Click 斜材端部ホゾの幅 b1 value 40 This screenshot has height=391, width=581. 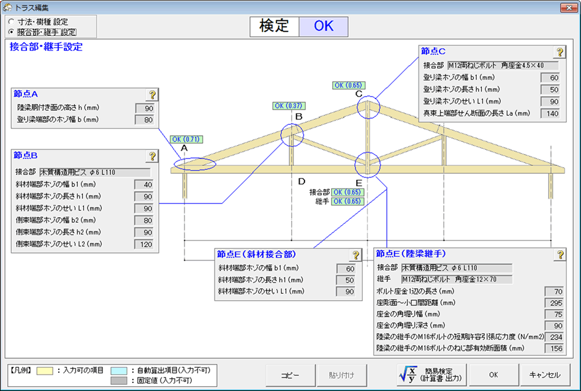[x=144, y=185]
